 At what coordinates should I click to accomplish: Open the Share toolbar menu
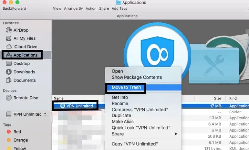104,8
